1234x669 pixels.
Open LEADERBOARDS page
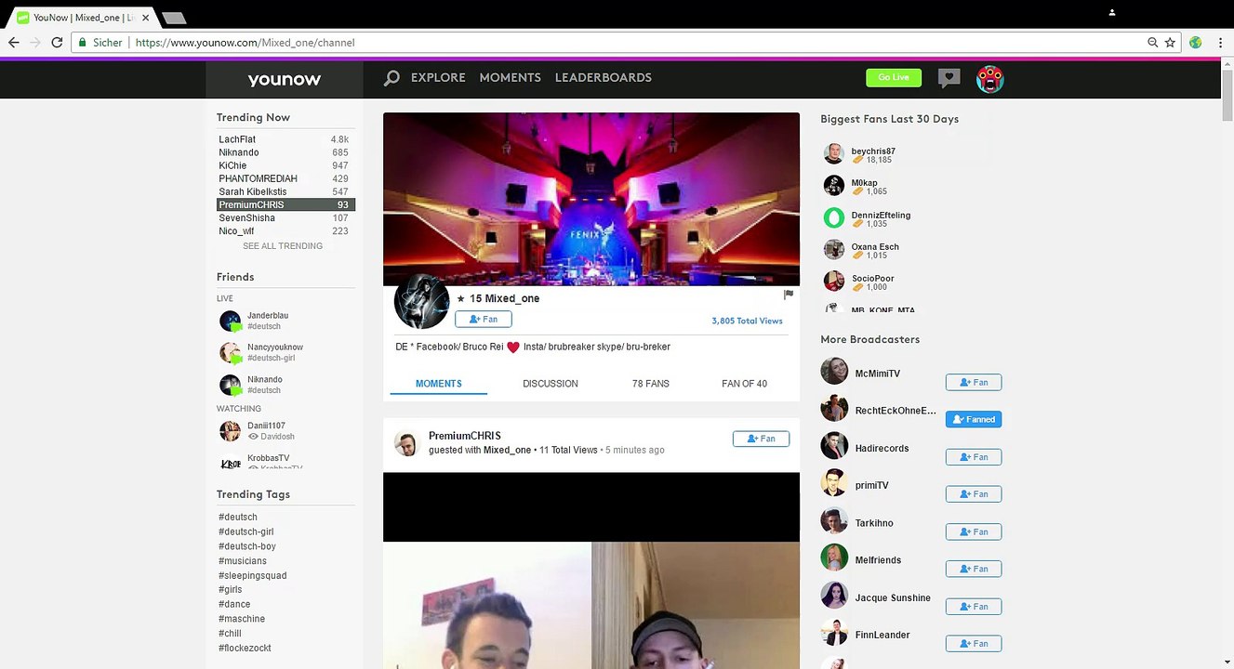[604, 78]
